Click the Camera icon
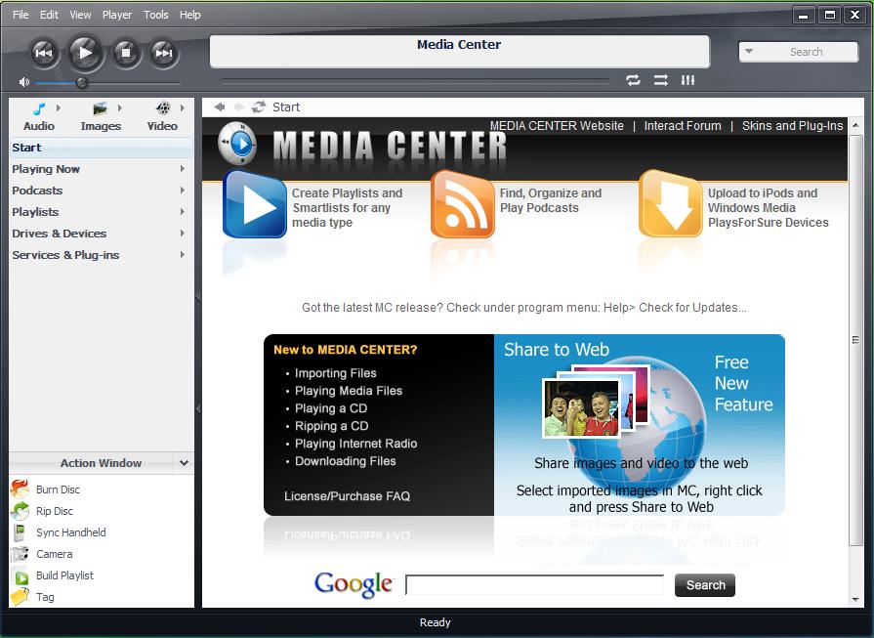874x638 pixels. point(20,554)
